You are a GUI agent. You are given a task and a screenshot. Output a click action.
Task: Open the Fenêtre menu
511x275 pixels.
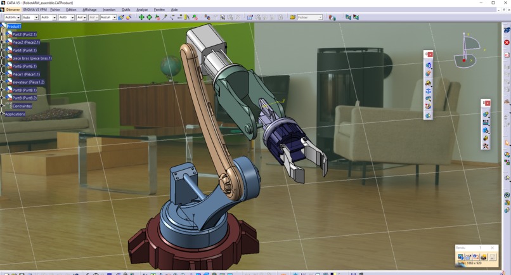(x=159, y=10)
